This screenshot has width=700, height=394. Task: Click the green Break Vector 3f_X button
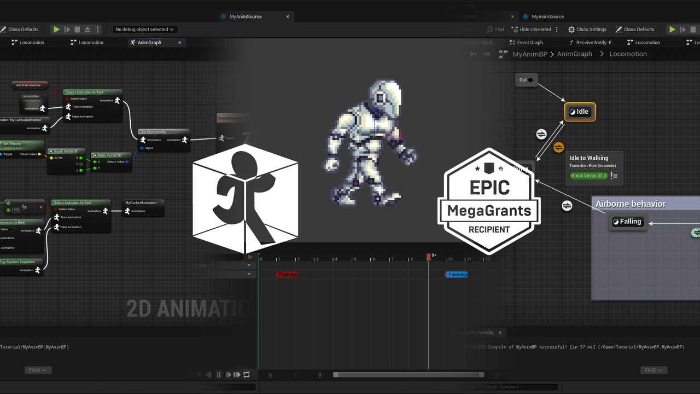(588, 176)
